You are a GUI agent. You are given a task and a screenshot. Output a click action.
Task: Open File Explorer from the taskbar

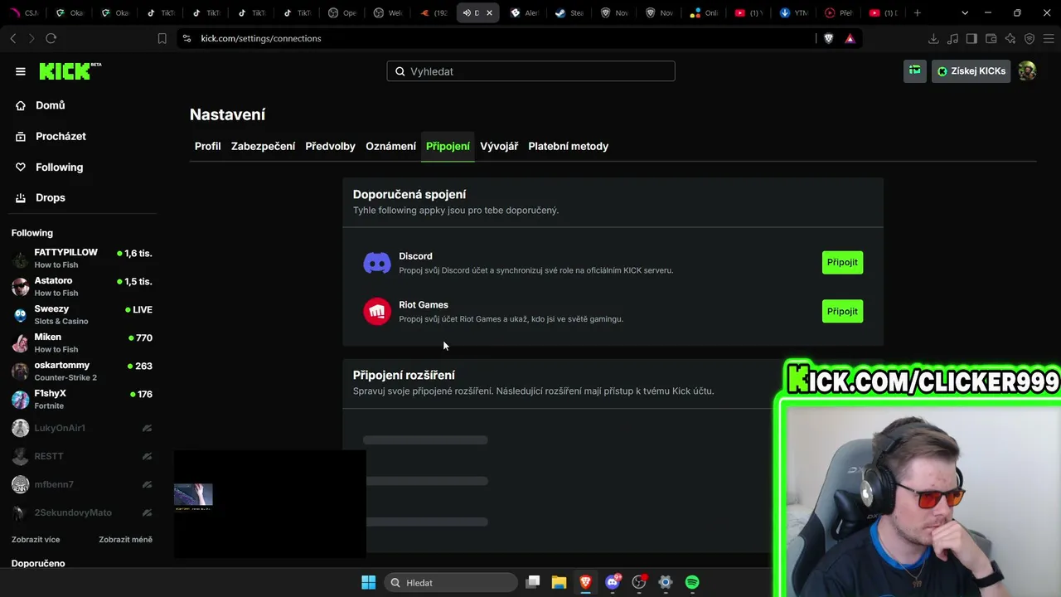pos(560,582)
